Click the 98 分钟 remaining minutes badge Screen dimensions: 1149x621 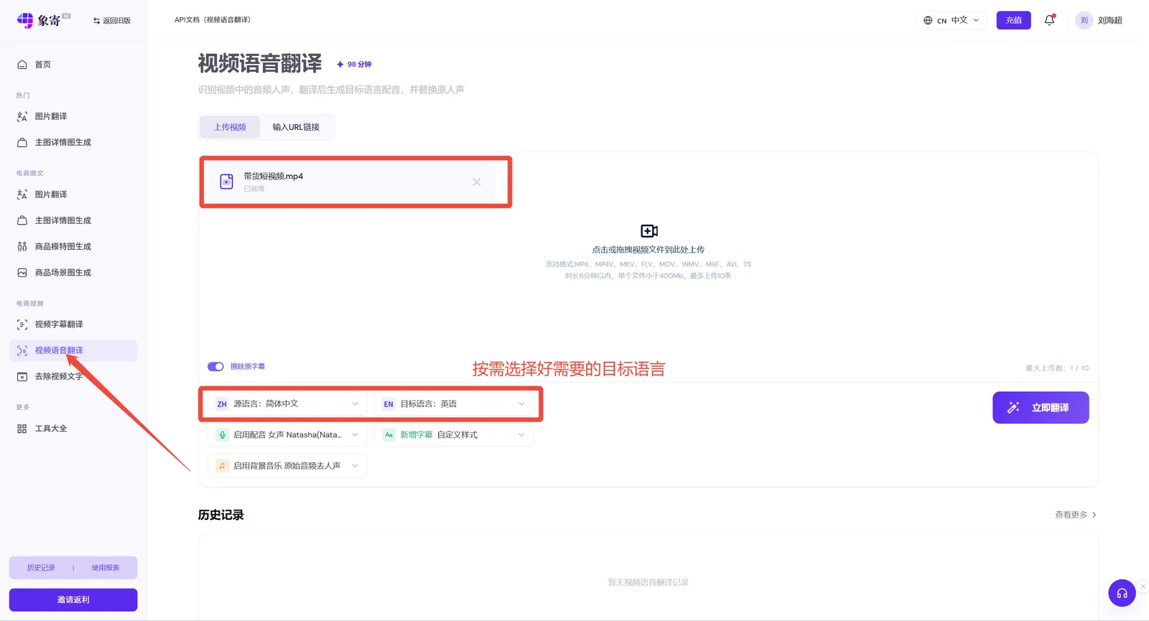click(354, 65)
